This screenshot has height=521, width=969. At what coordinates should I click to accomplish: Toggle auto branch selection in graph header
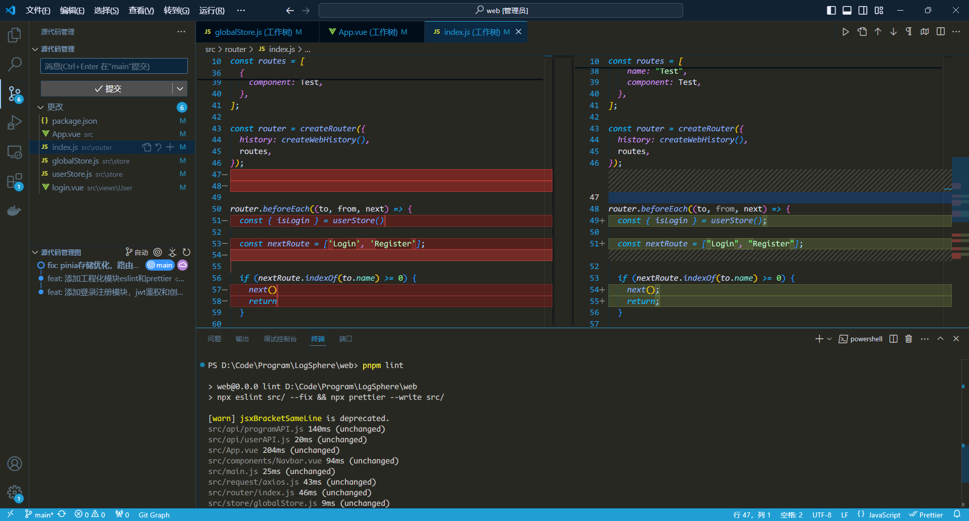tap(137, 252)
